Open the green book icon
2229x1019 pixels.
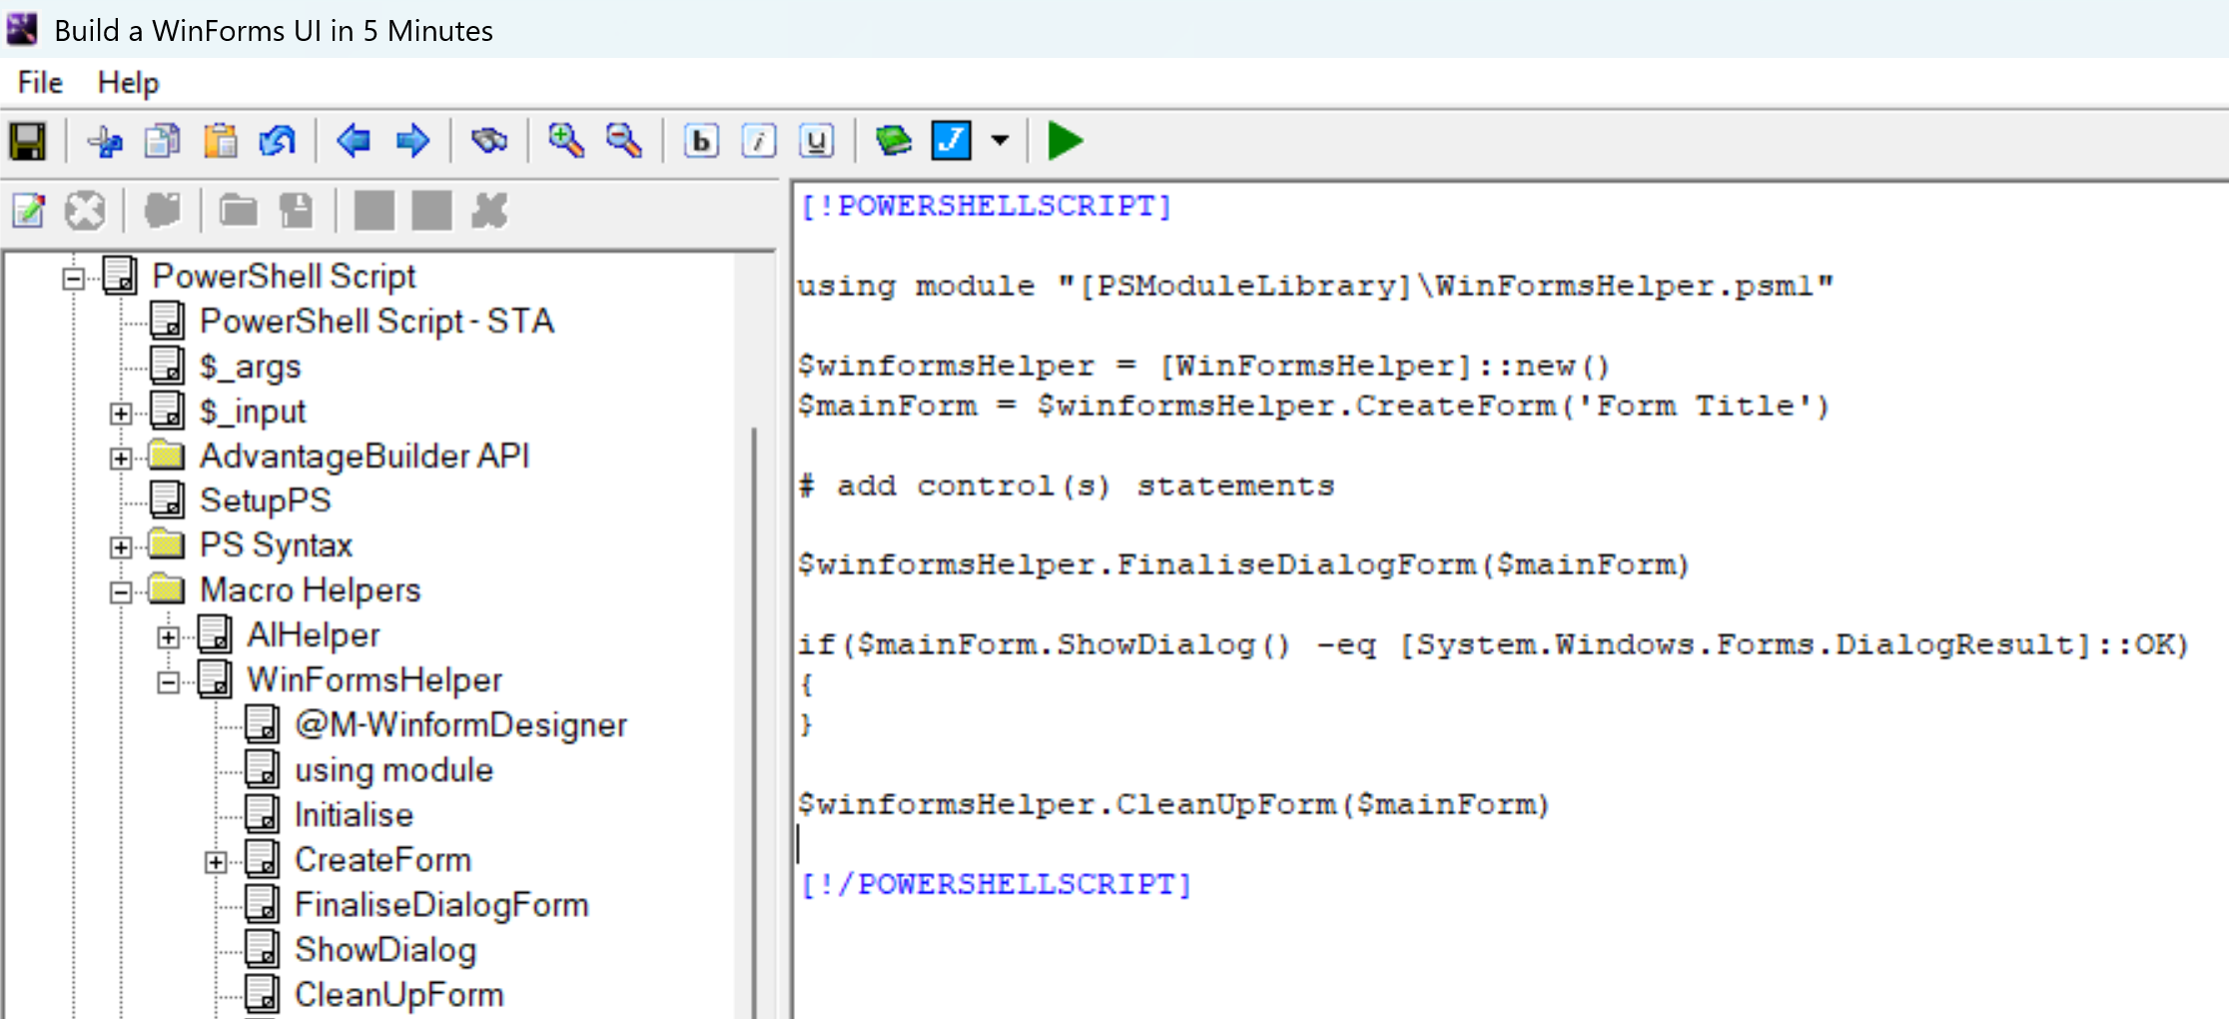point(893,141)
